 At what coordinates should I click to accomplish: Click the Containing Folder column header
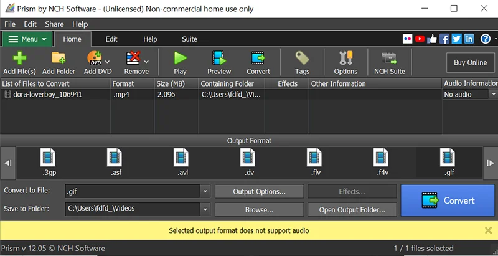[x=232, y=83]
